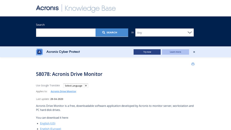
Task: Open the 'Any' product filter dropdown
Action: click(x=164, y=32)
